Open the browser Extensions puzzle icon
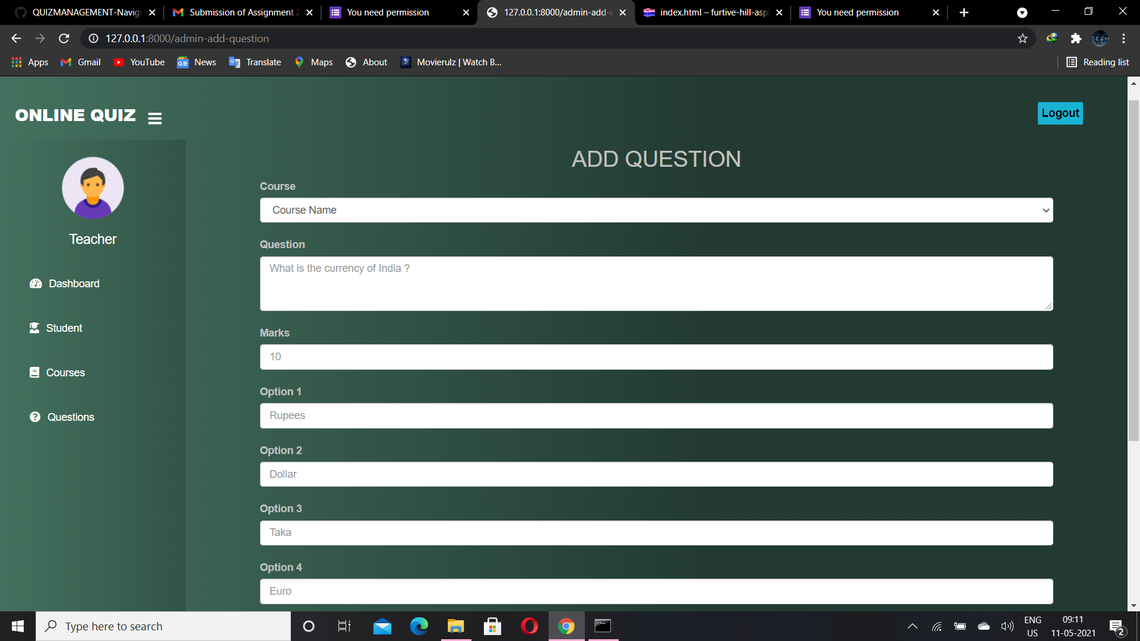The width and height of the screenshot is (1140, 641). pyautogui.click(x=1076, y=38)
